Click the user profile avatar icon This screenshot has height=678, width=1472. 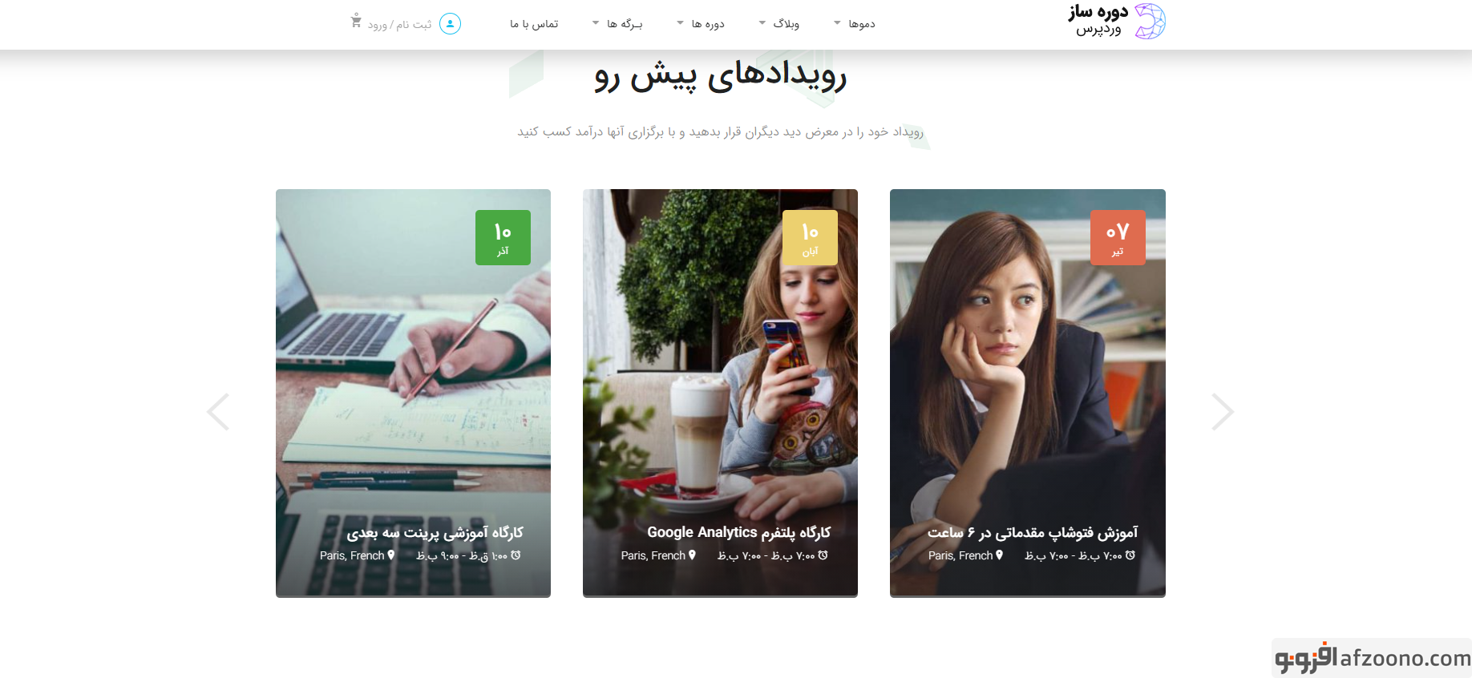click(x=451, y=24)
